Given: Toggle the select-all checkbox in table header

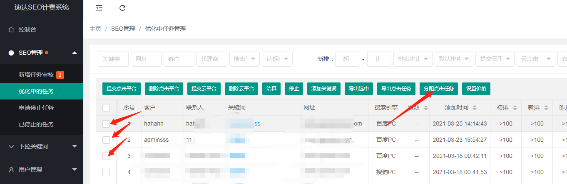Looking at the screenshot, I should [x=106, y=108].
